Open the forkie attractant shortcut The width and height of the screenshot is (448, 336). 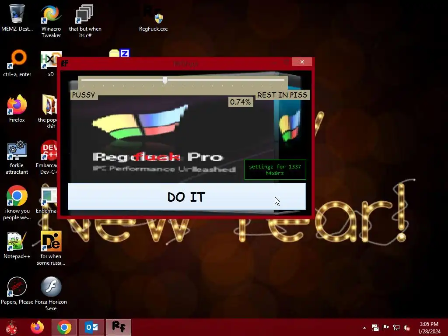(17, 157)
